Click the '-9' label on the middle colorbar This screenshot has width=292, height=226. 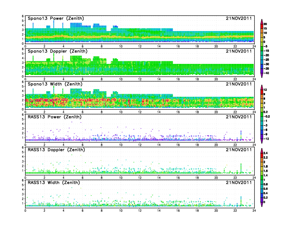click(265, 134)
